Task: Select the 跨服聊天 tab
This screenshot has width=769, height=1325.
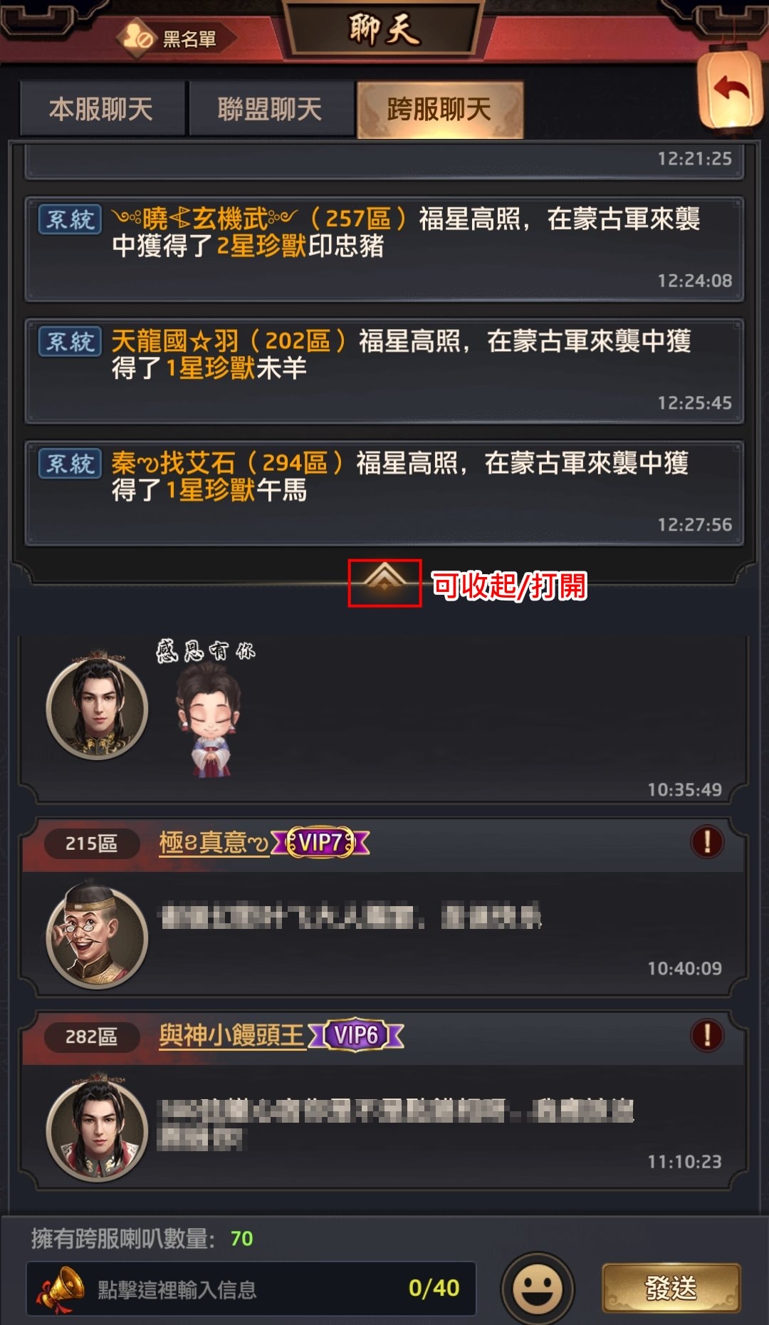Action: pyautogui.click(x=440, y=110)
